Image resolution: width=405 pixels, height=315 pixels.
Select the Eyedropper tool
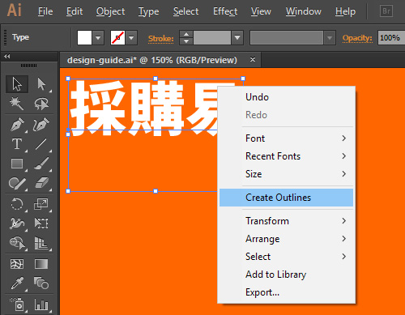(x=17, y=283)
